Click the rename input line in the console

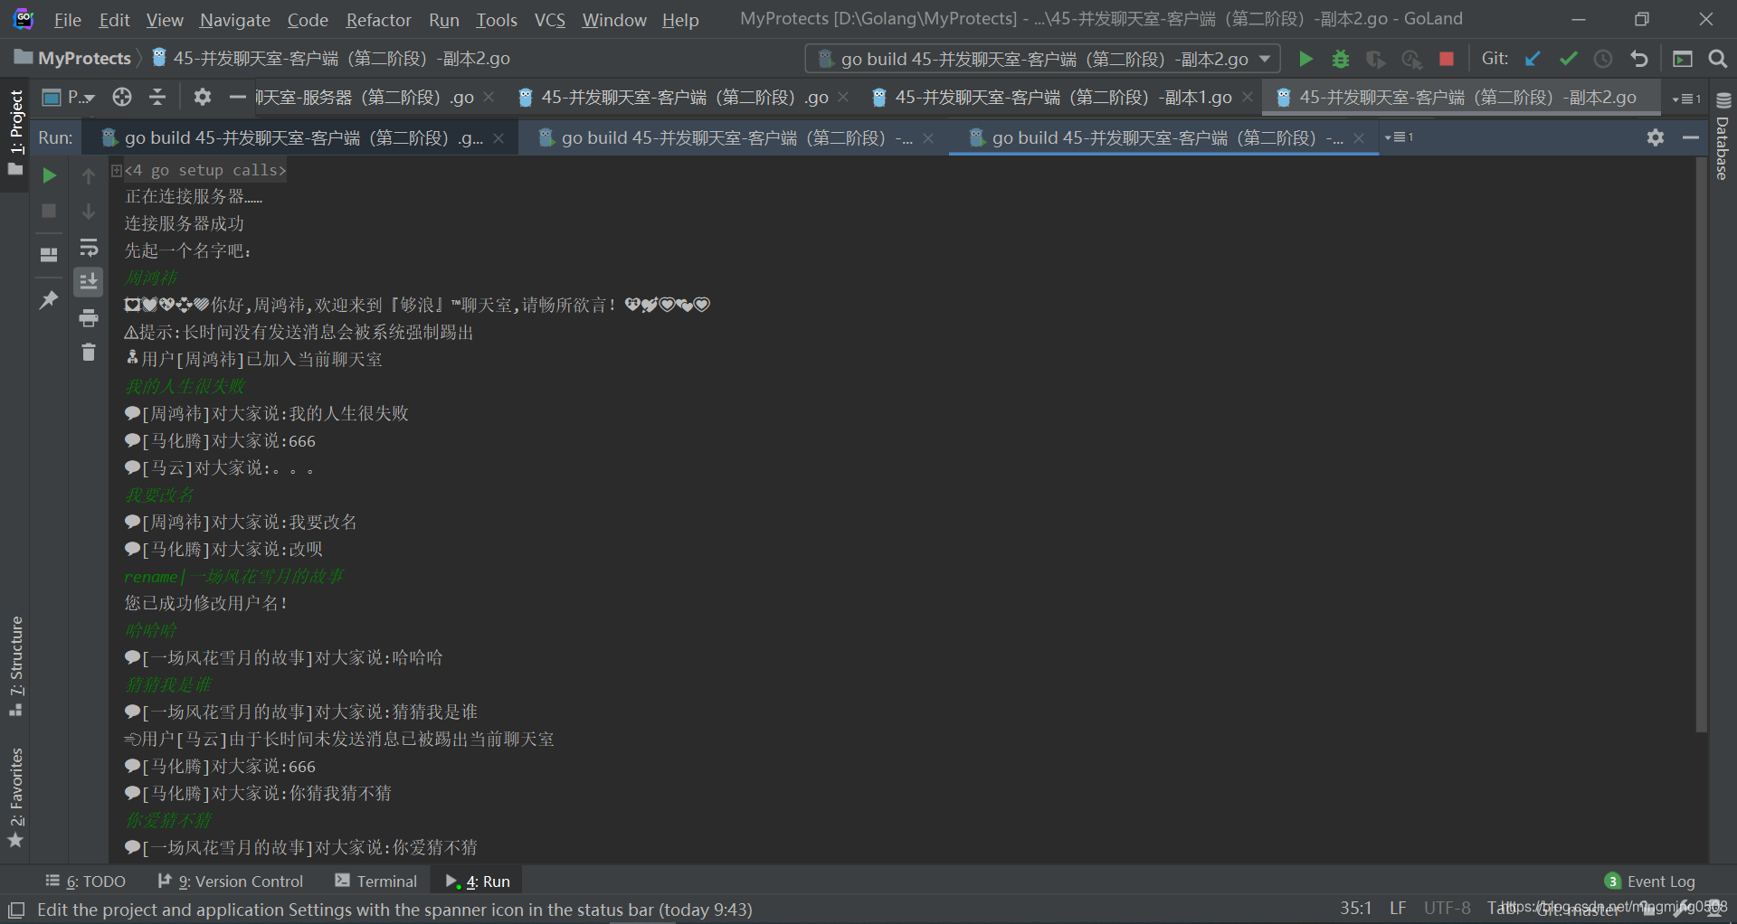[234, 577]
